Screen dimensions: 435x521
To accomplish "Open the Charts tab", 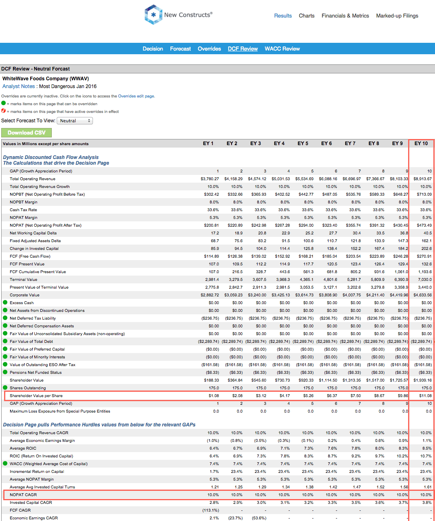I will tap(307, 16).
